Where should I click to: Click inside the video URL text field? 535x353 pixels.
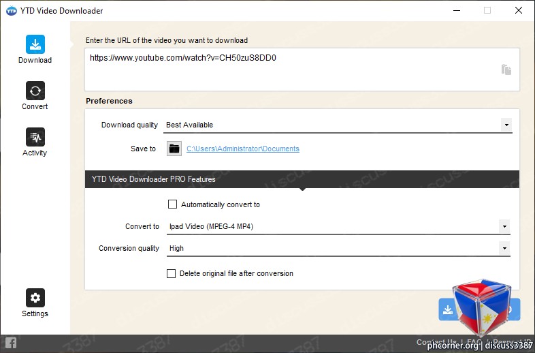(x=302, y=70)
